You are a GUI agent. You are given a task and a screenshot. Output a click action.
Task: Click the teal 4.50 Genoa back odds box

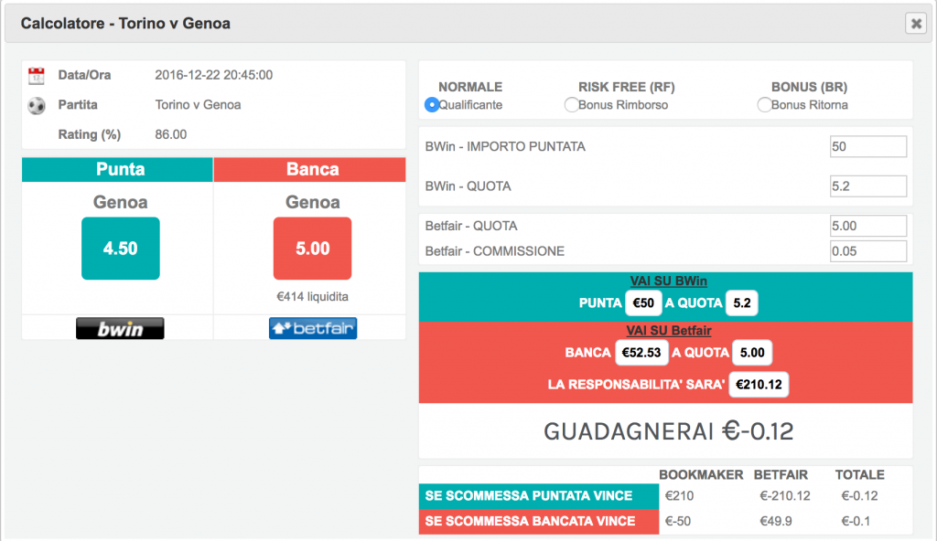pos(120,249)
